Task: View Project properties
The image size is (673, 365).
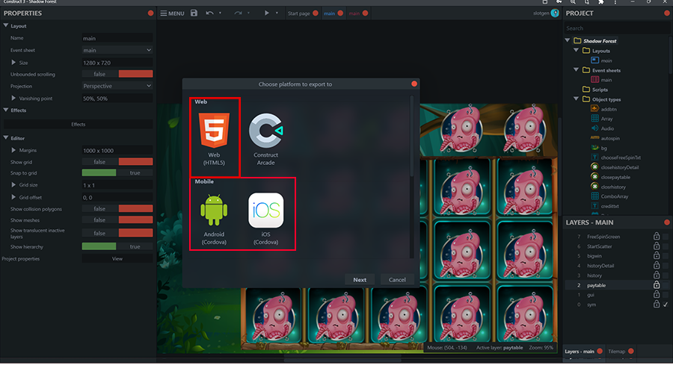Action: [117, 259]
